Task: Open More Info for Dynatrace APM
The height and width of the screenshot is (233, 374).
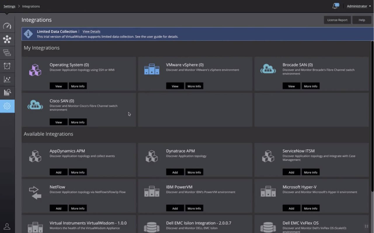Action: pos(194,172)
